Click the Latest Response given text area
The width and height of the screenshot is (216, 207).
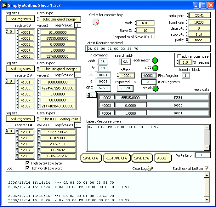point(146,138)
